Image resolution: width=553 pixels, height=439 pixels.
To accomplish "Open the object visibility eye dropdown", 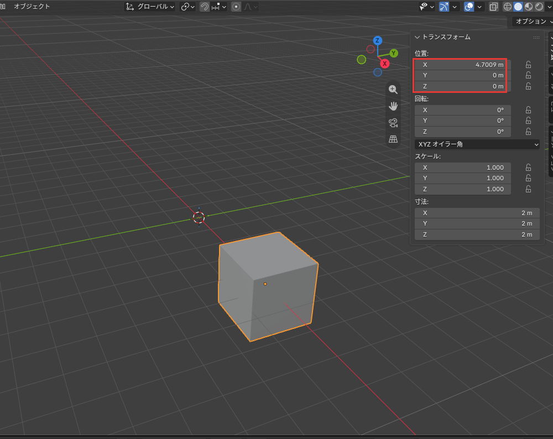I will [x=426, y=7].
